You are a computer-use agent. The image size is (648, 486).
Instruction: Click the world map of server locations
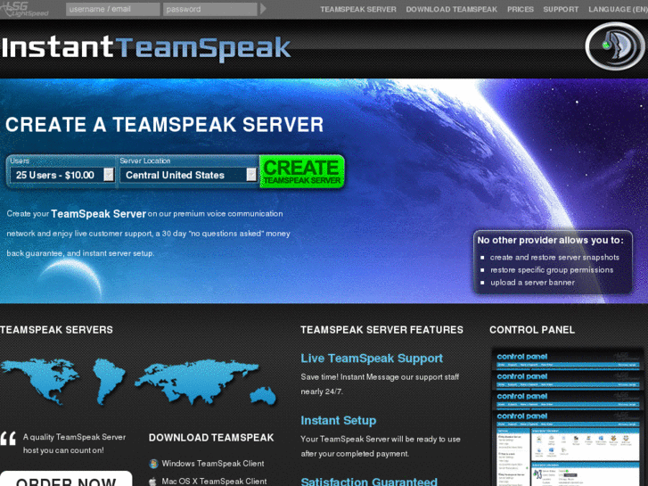coord(138,383)
